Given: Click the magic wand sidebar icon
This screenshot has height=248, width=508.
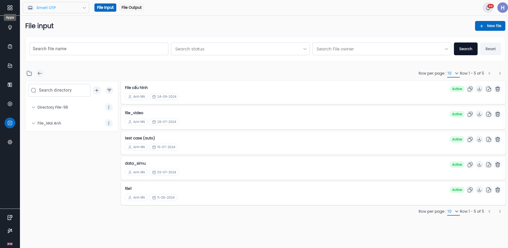Looking at the screenshot, I should pos(10,231).
